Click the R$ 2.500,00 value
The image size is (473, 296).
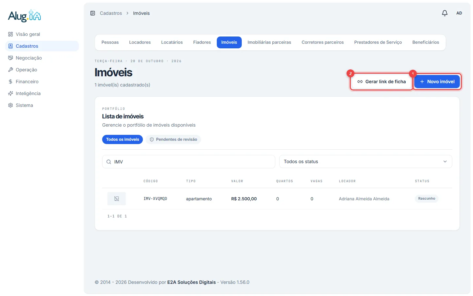(244, 199)
